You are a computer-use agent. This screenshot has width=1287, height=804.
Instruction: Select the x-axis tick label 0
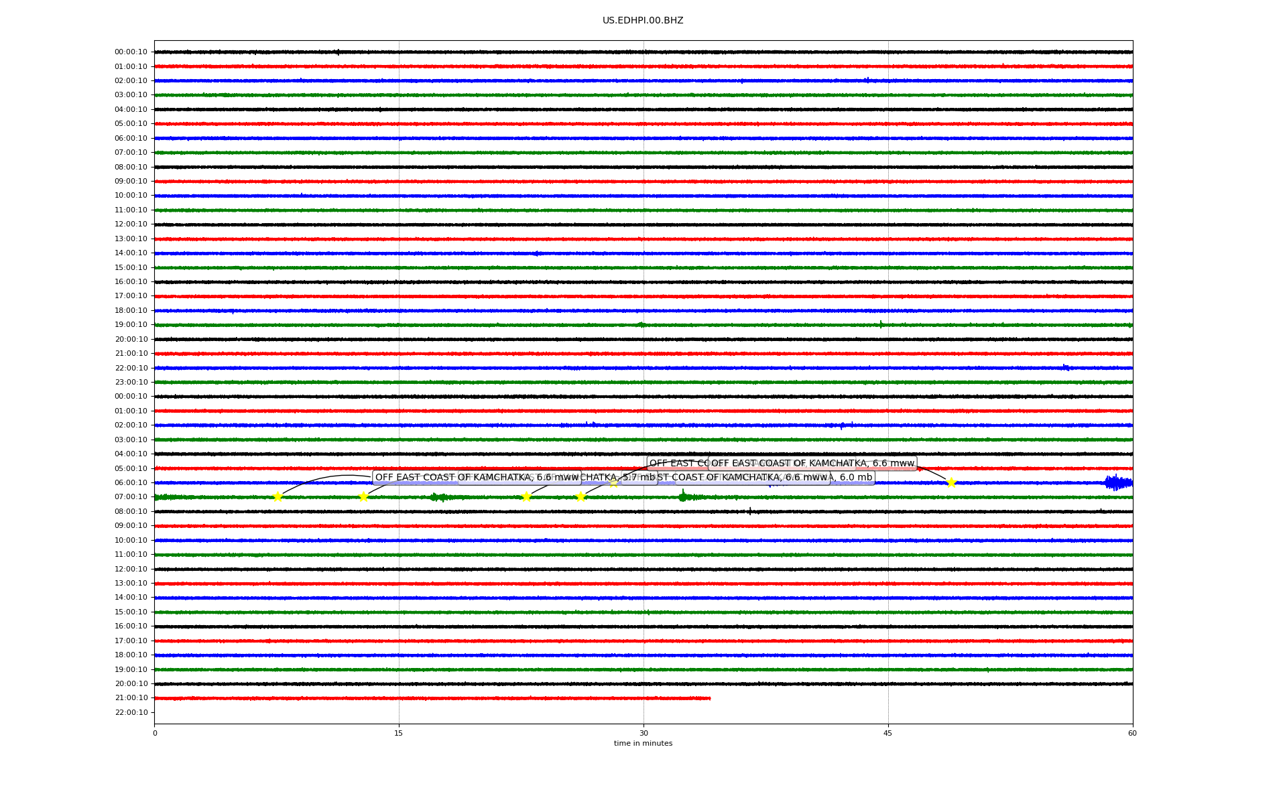click(x=155, y=733)
